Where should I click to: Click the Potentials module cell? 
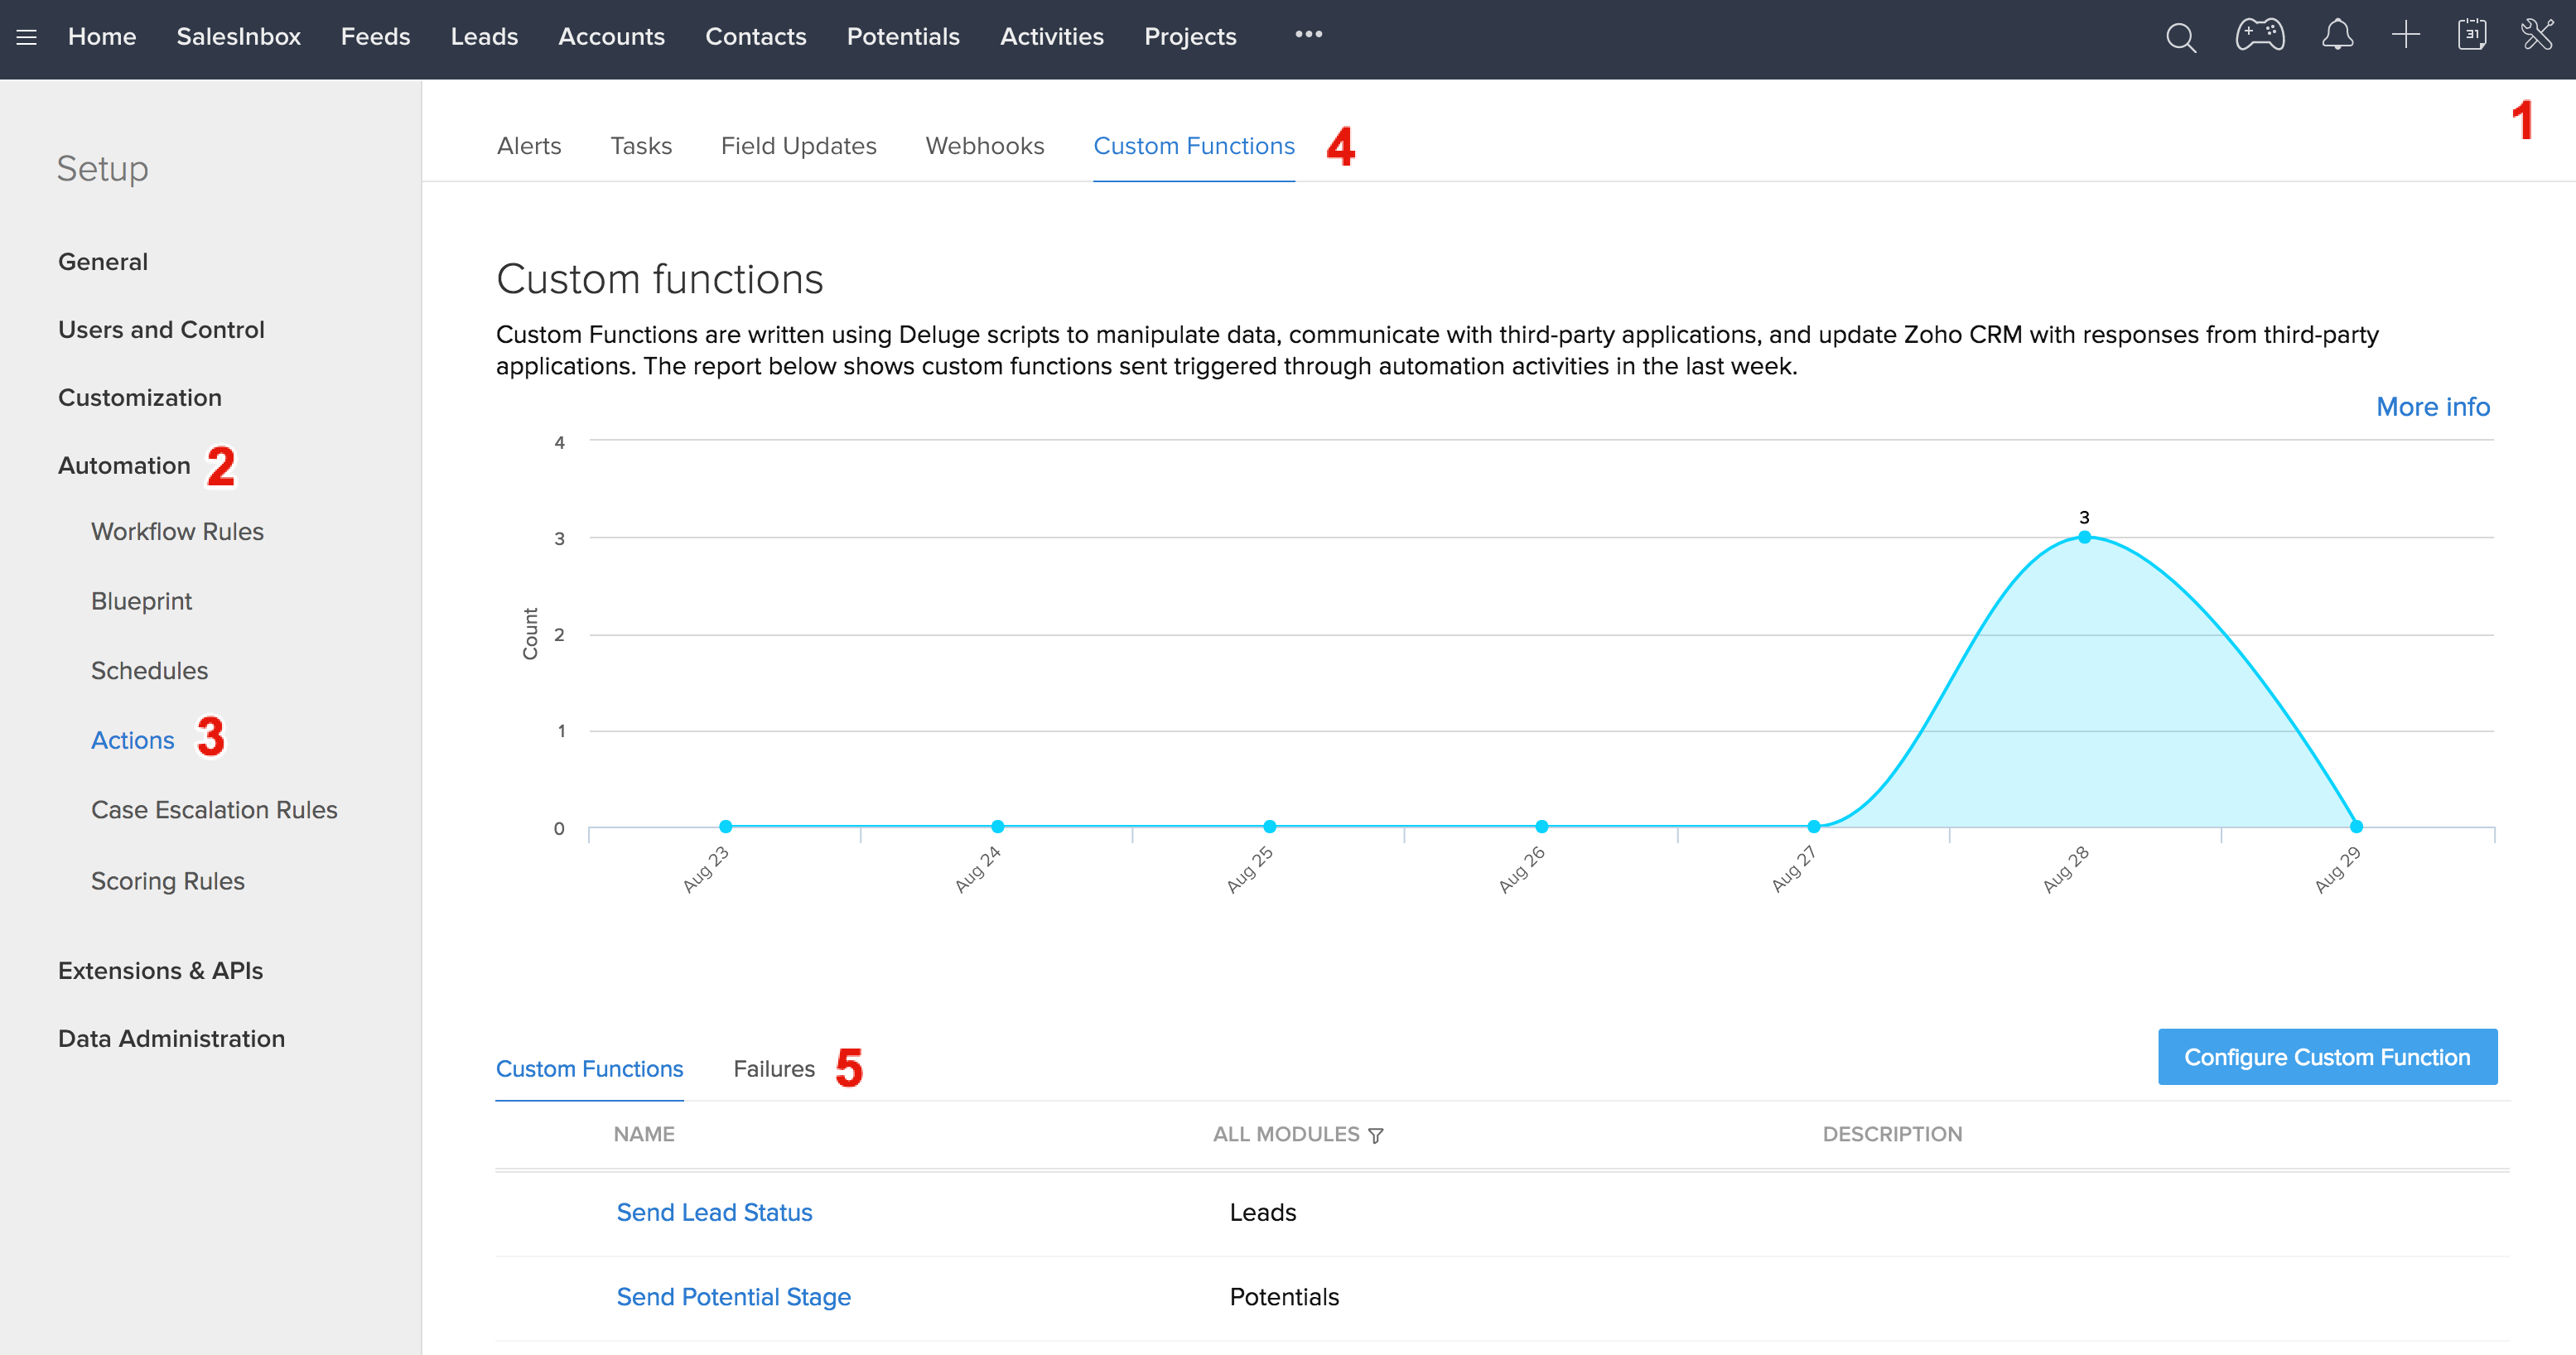click(x=1284, y=1297)
